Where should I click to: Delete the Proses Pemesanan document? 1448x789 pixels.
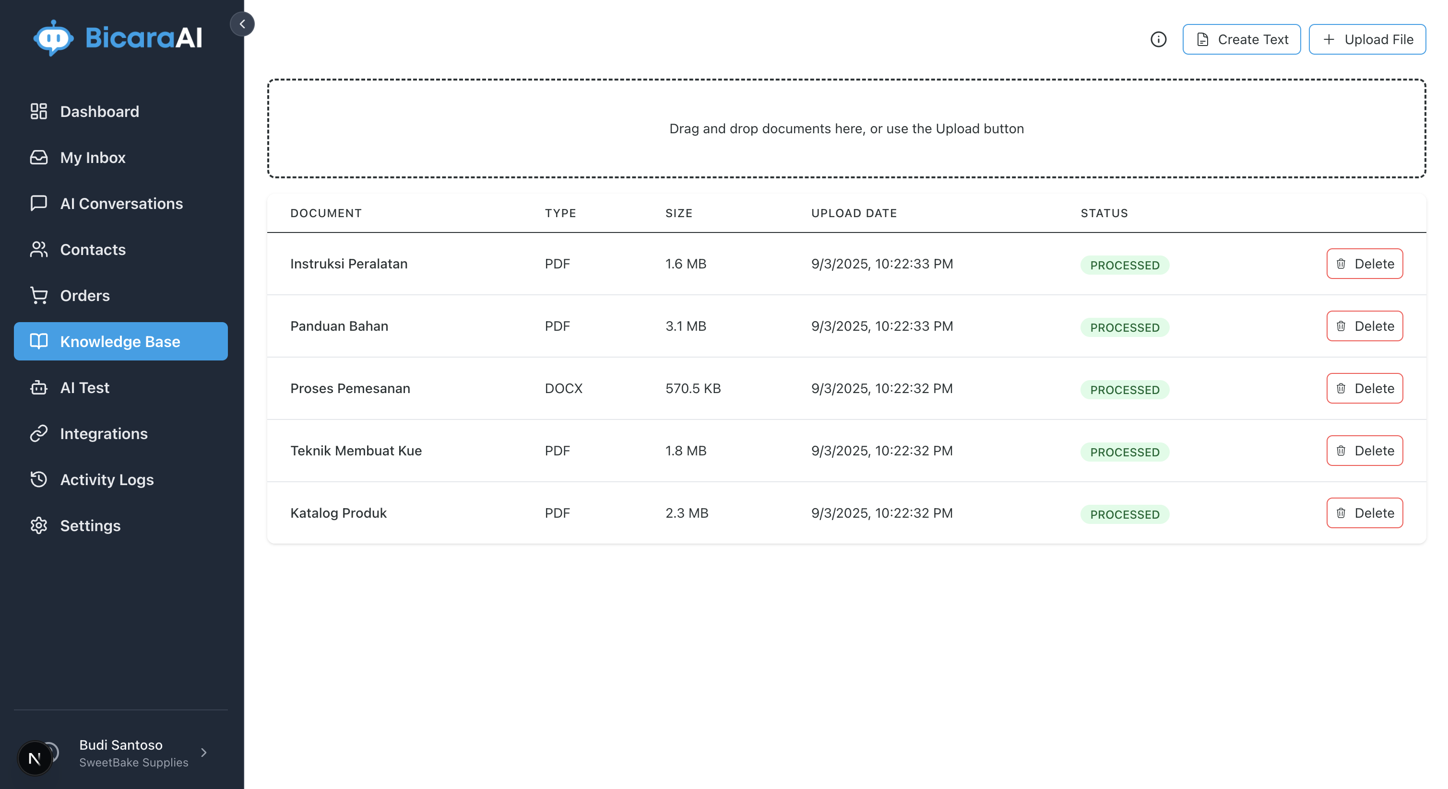(x=1364, y=388)
